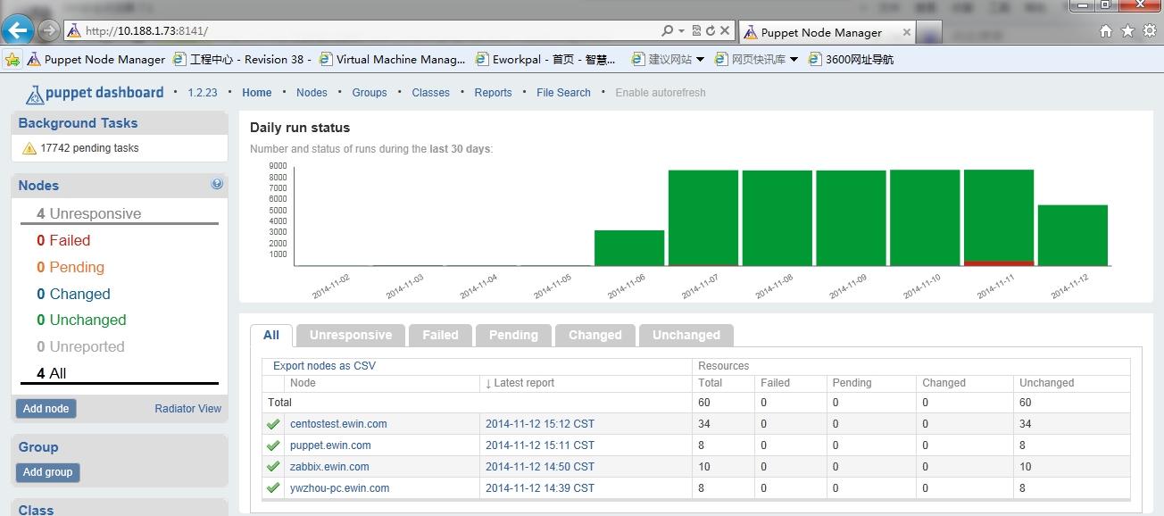Select the Puppet Node Manager browser tab
This screenshot has height=516, width=1164.
click(x=826, y=32)
